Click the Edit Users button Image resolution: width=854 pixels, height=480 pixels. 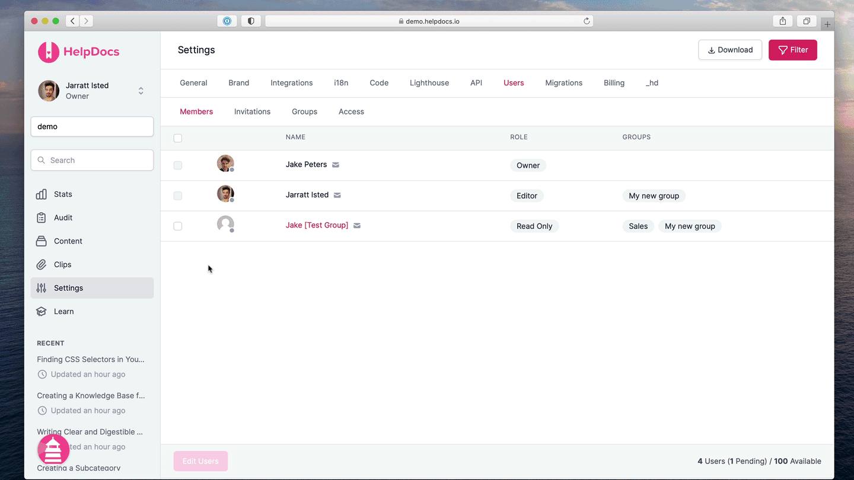click(200, 461)
